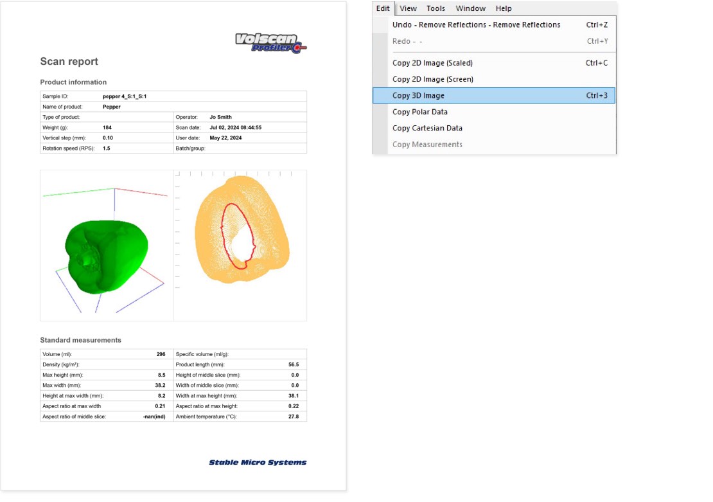The height and width of the screenshot is (502, 713).
Task: Choose Copy 2D Image (Scaled)
Action: [x=432, y=63]
